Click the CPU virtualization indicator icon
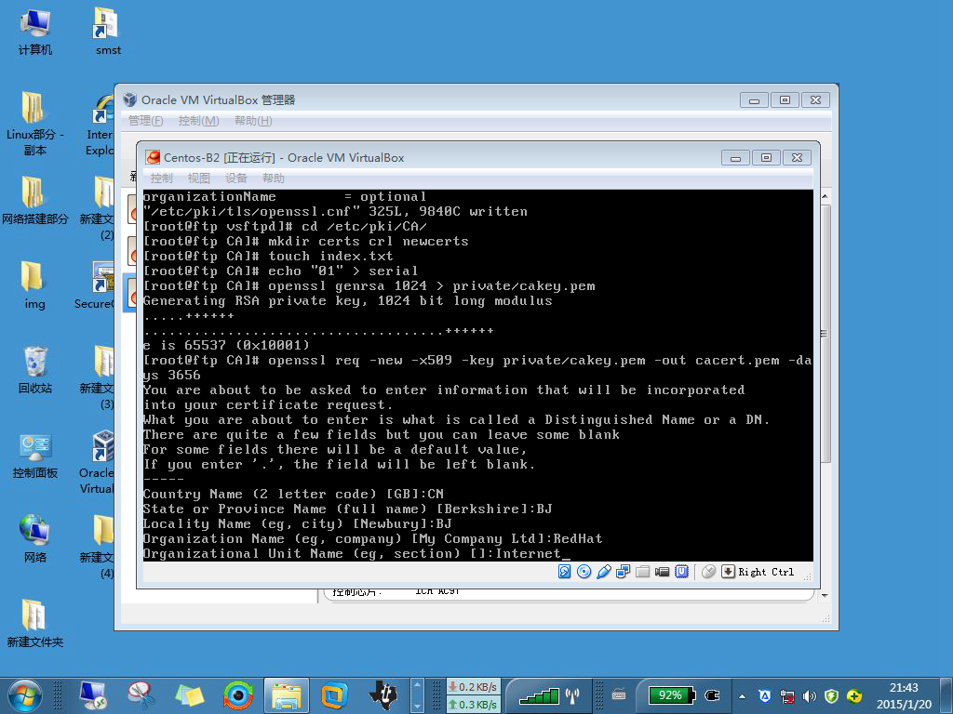Screen dimensions: 953x714 click(x=682, y=572)
